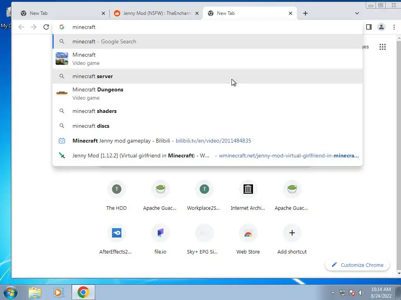Open Sky+ EPG shortcut
Viewport: 401px width, 300px height.
click(x=204, y=239)
